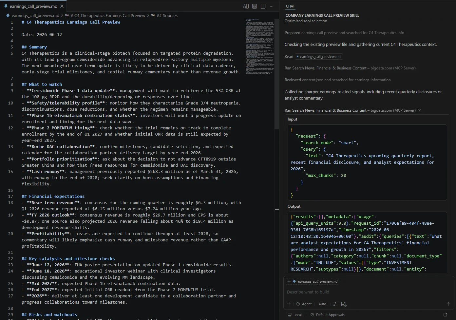Click the '**Mid-2027**' catalyst line
456x320 pixels.
click(x=101, y=284)
